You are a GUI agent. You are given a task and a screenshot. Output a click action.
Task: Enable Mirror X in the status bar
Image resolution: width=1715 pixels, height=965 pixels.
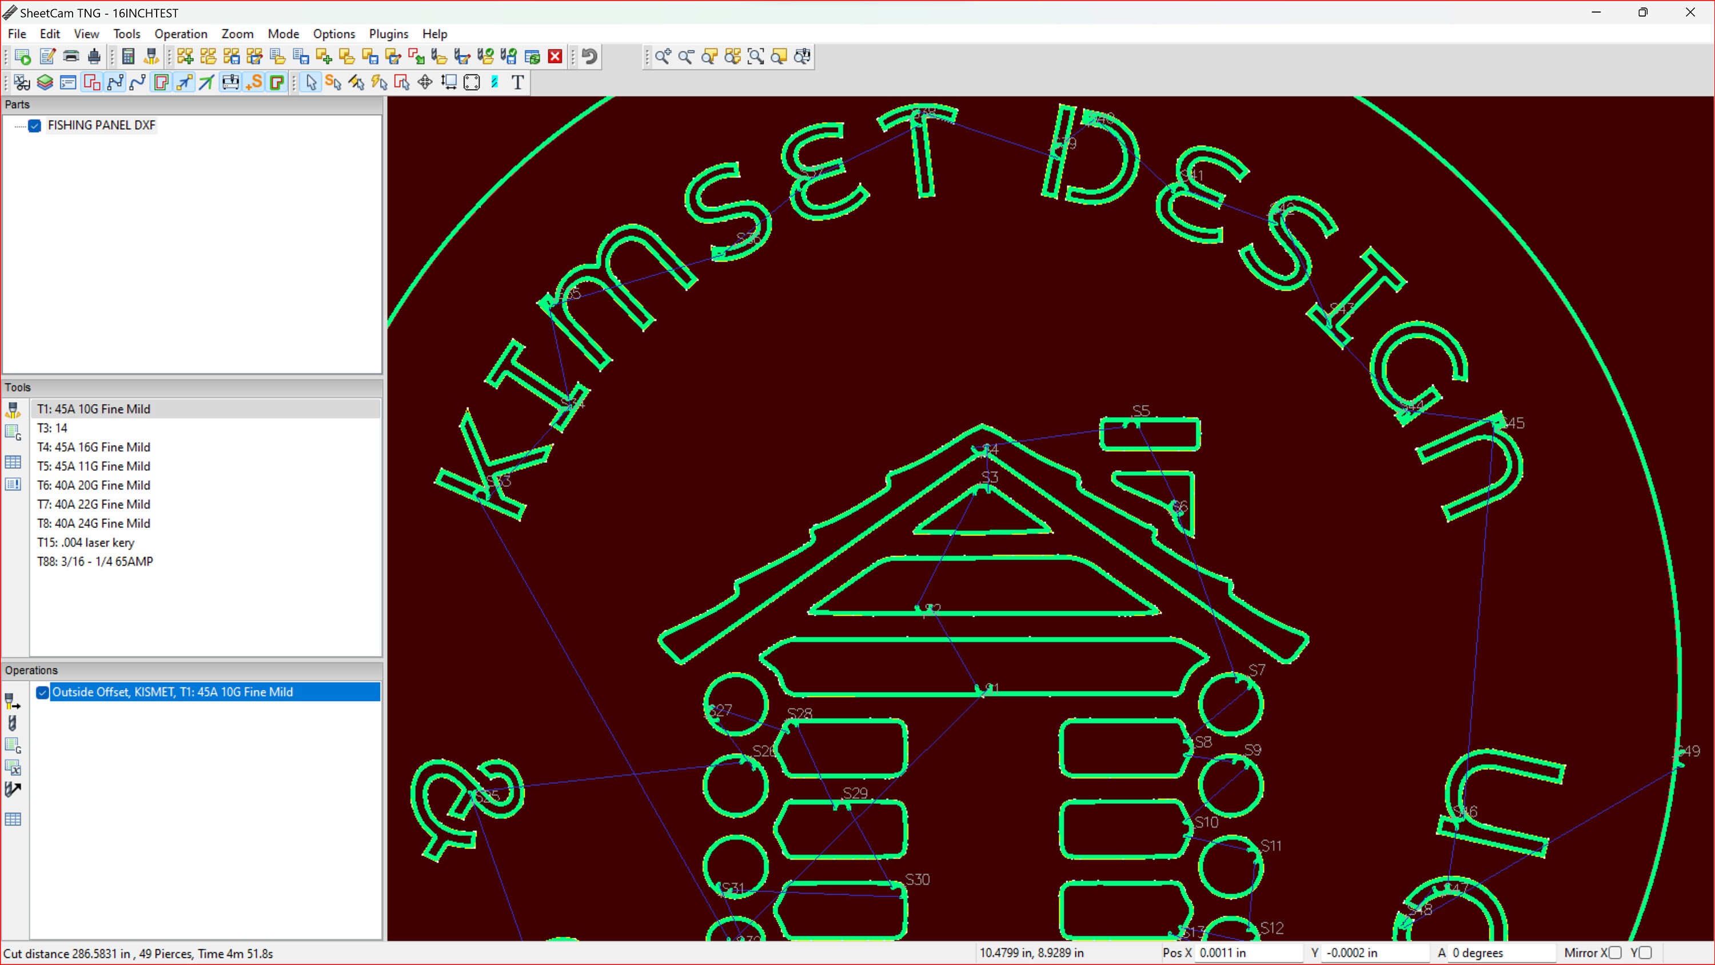click(1616, 953)
